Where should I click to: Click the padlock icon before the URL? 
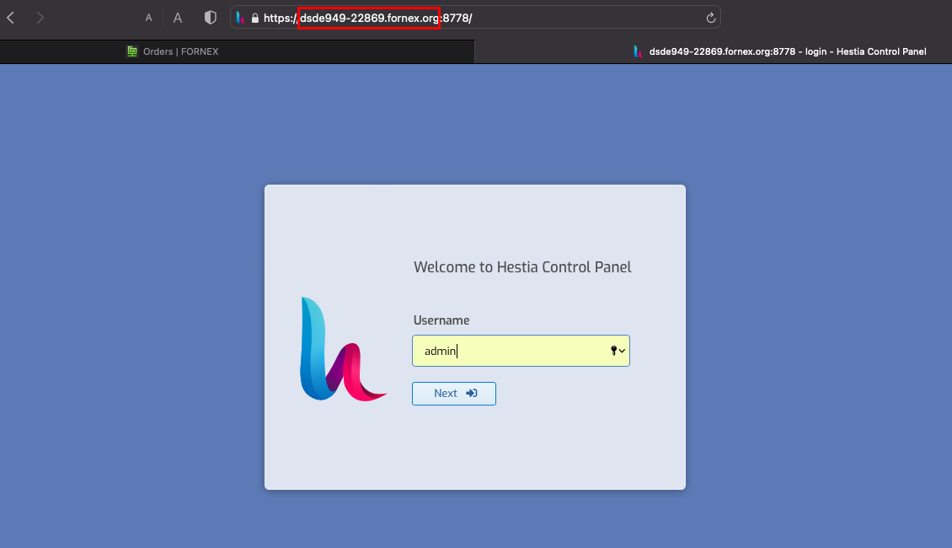pos(255,18)
